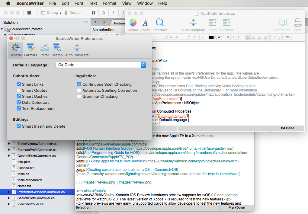Outdent the selected text
The width and height of the screenshot is (308, 214).
click(226, 24)
